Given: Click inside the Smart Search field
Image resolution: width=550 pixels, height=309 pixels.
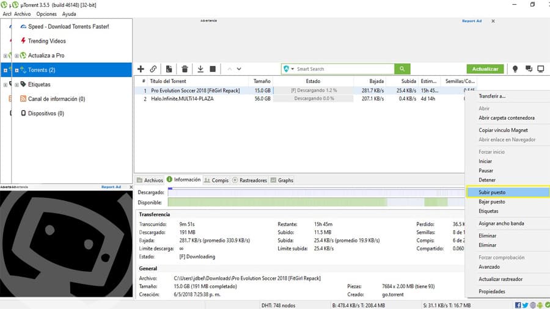Looking at the screenshot, I should pos(345,68).
